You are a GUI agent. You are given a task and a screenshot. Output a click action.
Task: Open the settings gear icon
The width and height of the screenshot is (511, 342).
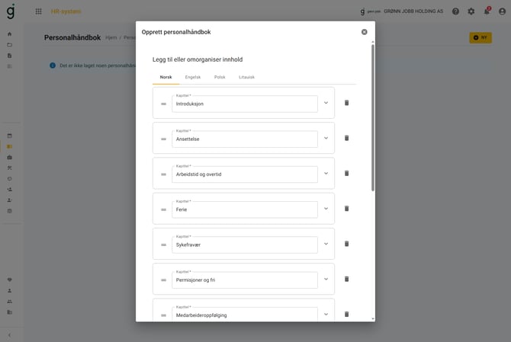(x=471, y=11)
